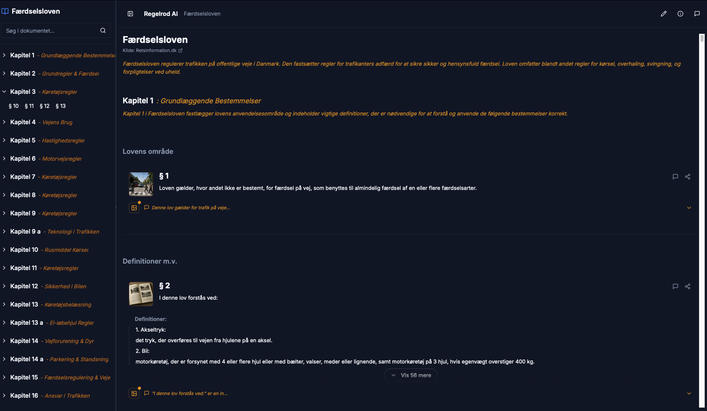Click the pencil edit icon
The height and width of the screenshot is (411, 707).
tap(664, 14)
